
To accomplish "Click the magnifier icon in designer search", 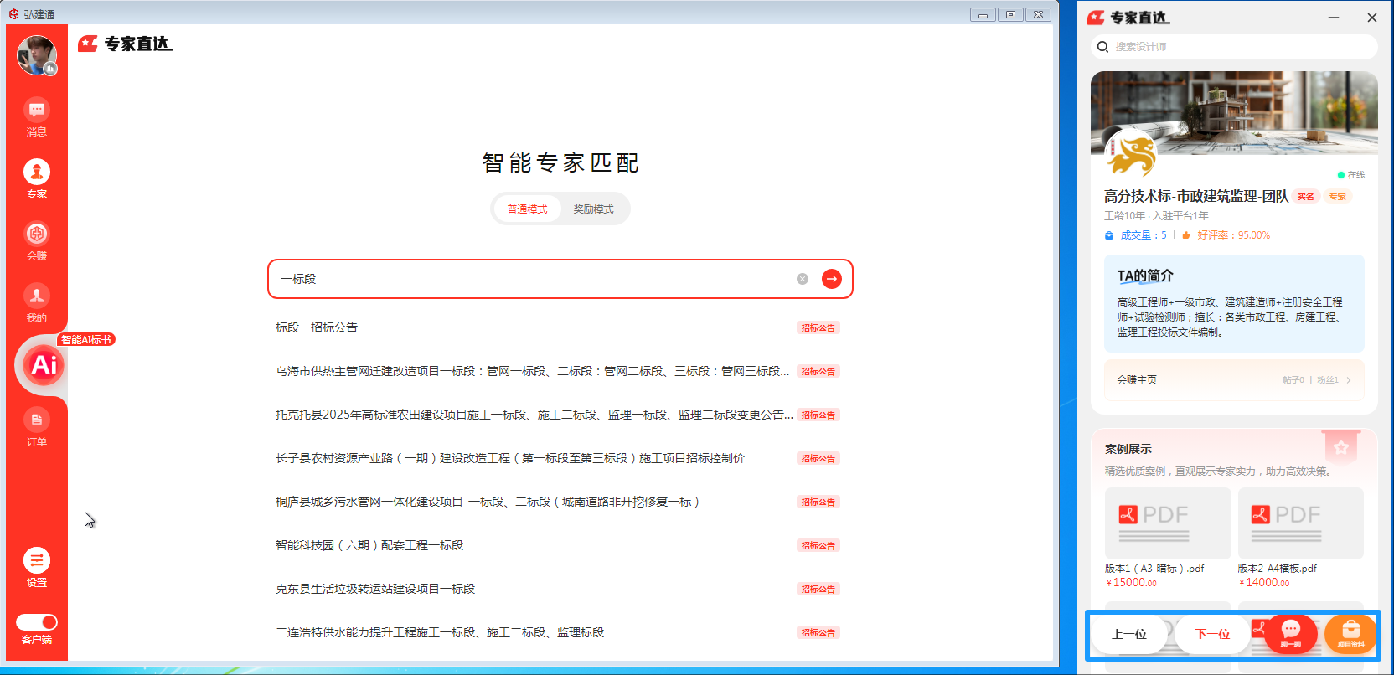I will coord(1102,47).
